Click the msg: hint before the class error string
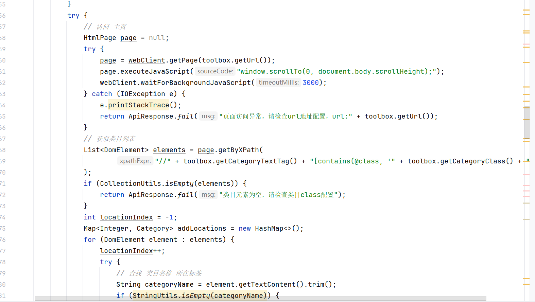This screenshot has height=302, width=535. coord(208,195)
